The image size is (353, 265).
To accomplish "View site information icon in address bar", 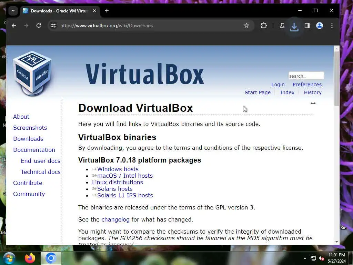I will [x=53, y=26].
